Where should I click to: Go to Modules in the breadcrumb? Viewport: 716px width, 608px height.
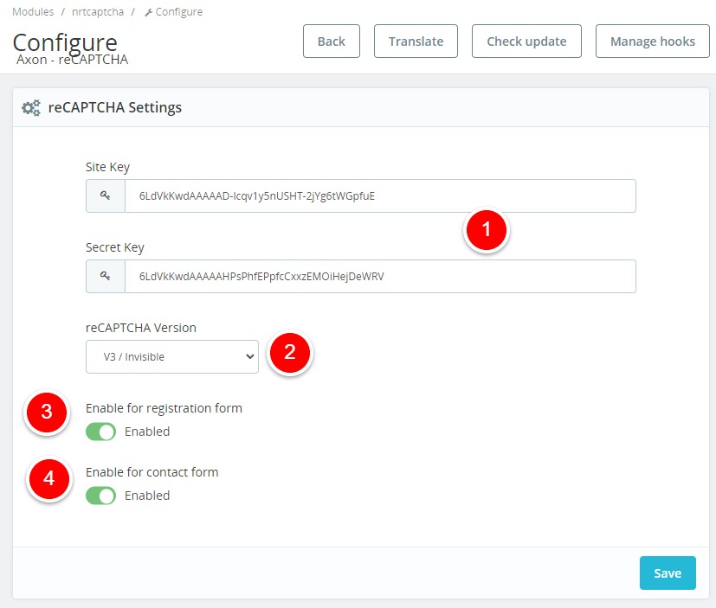click(x=33, y=12)
